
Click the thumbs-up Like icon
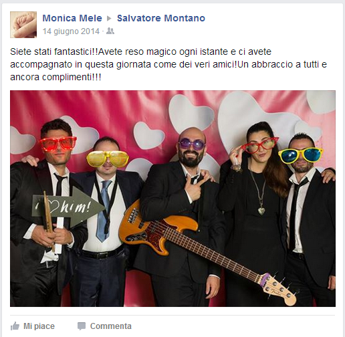15,326
